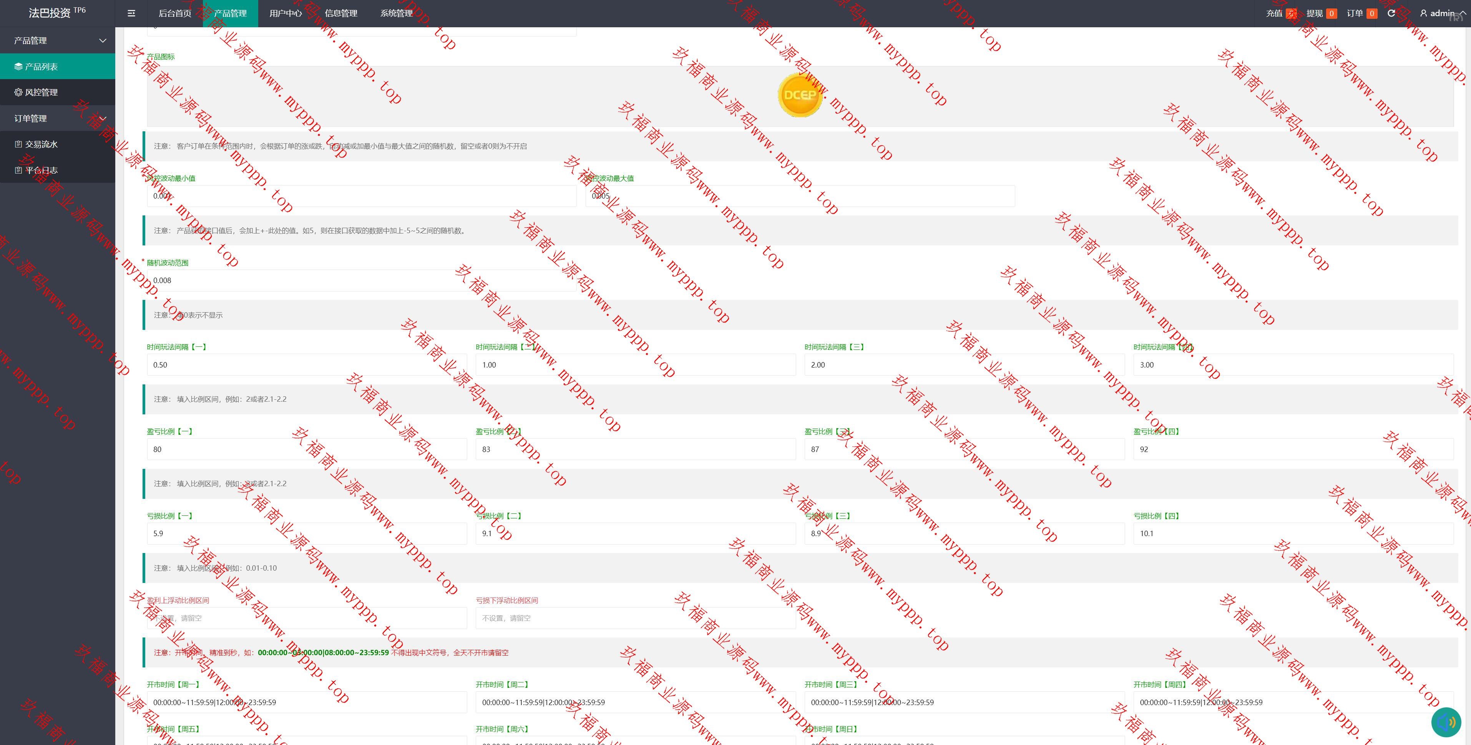Collapse the 订单管理 sidebar group chevron
The width and height of the screenshot is (1471, 745).
[103, 118]
